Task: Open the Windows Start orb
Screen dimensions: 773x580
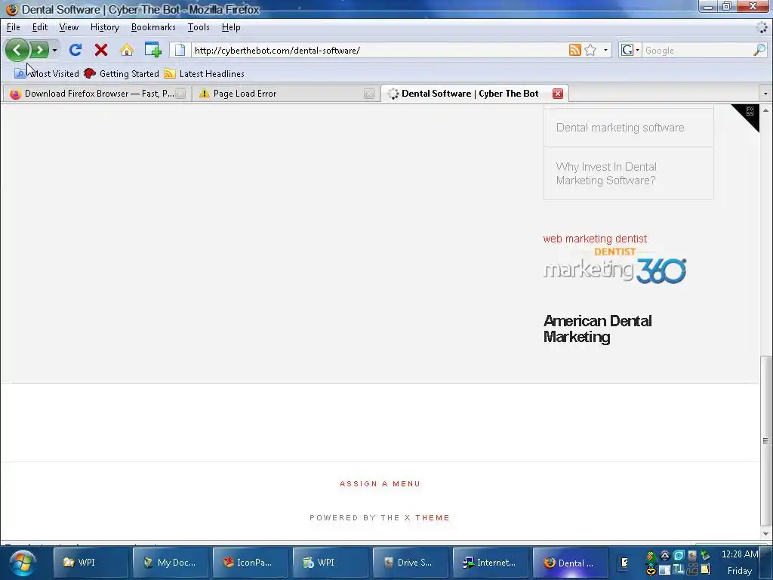Action: [x=22, y=563]
